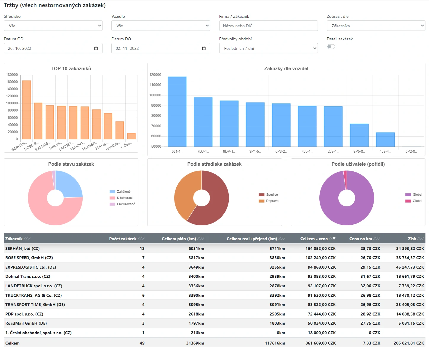
Task: Toggle the Fakturované legend swatch
Action: pos(112,204)
